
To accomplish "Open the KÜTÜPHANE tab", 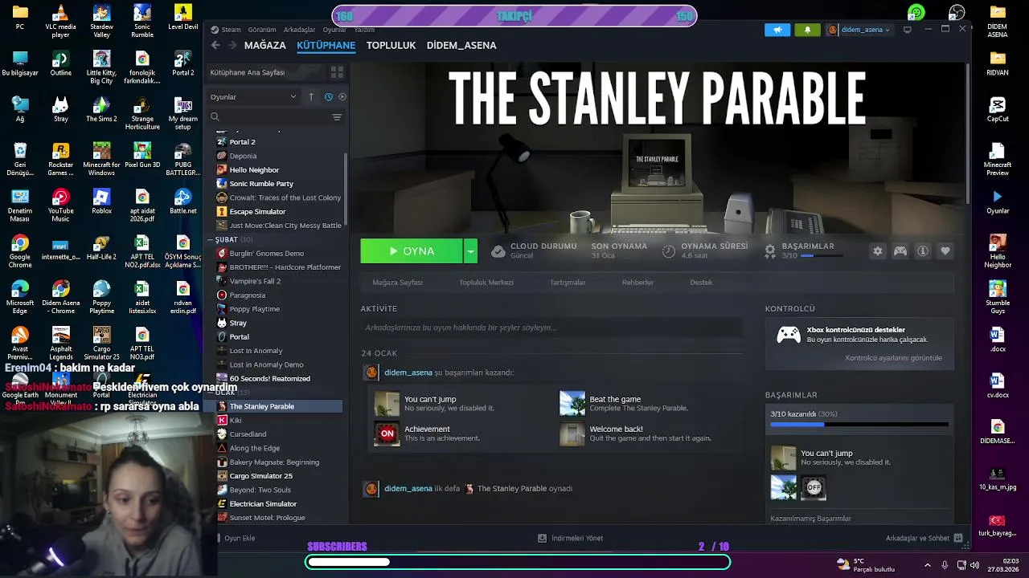I will 326,45.
